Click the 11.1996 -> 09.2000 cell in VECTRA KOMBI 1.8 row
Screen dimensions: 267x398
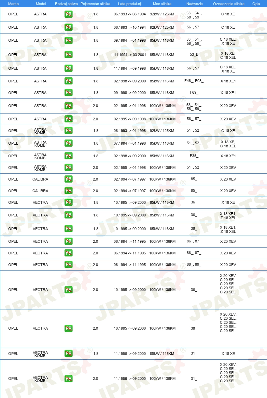(130, 354)
